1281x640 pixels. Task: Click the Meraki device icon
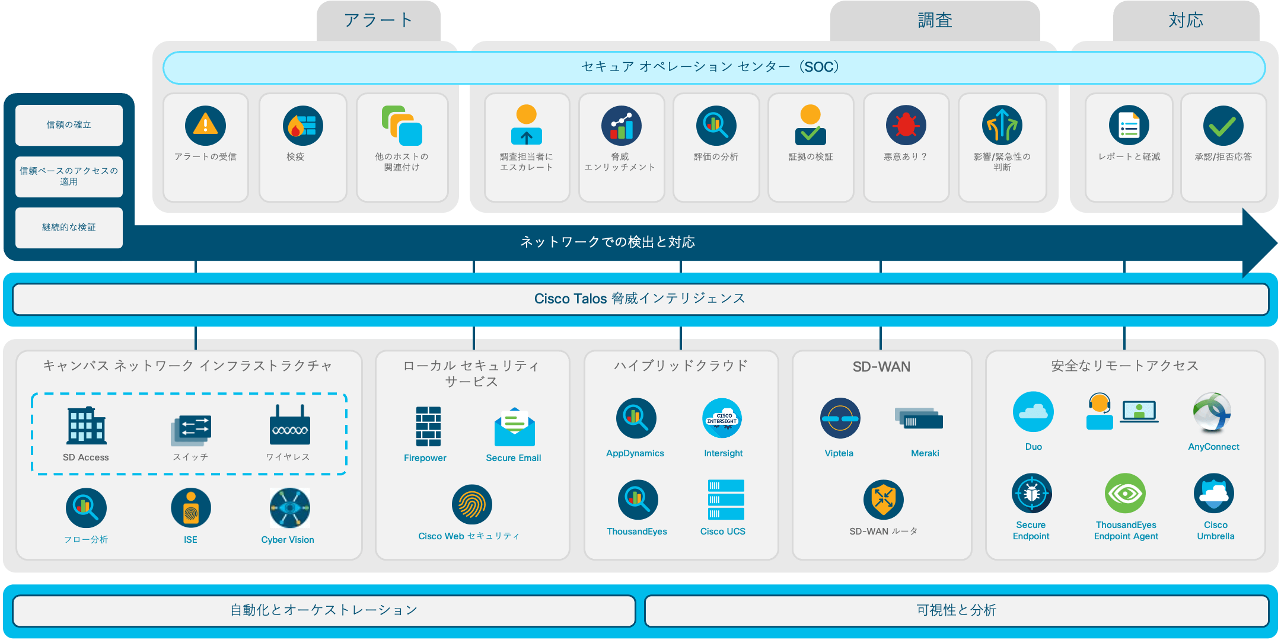[919, 418]
